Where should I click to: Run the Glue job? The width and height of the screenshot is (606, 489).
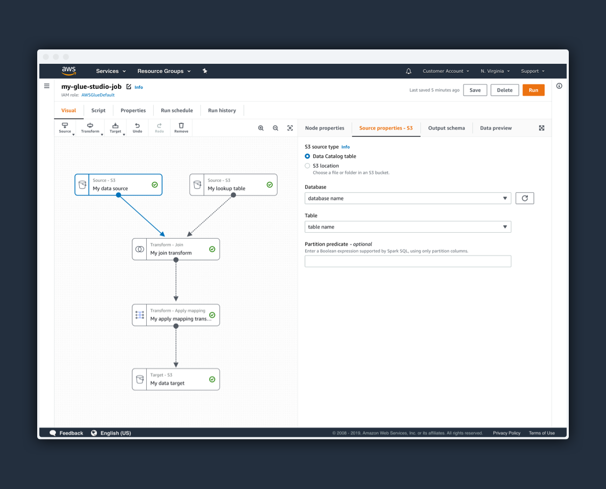[x=533, y=90]
